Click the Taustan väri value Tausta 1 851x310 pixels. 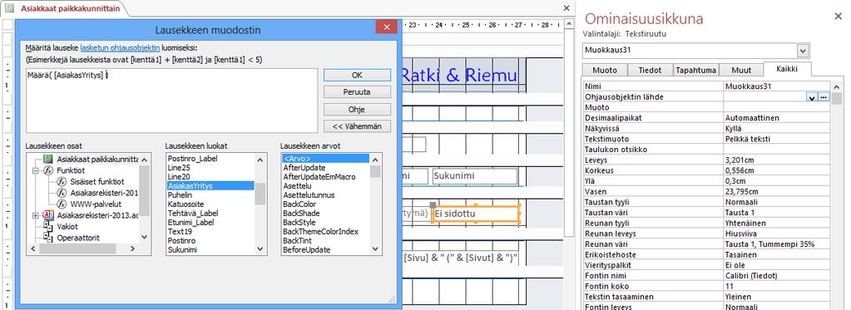click(777, 213)
